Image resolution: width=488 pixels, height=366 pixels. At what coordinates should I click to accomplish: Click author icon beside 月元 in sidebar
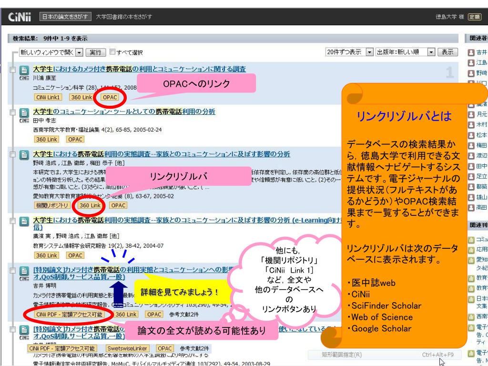(471, 114)
